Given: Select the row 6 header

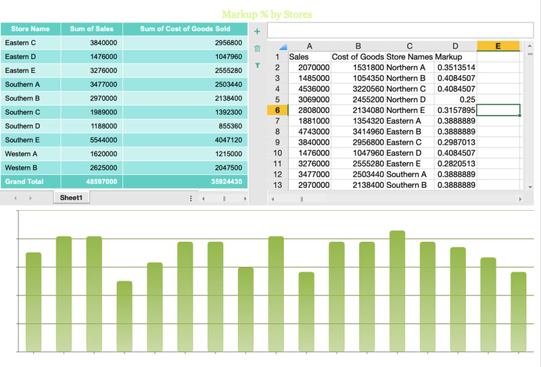Looking at the screenshot, I should pos(277,110).
